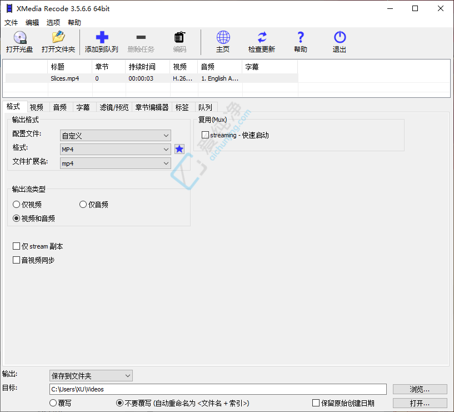
Task: Click the 视频 column header in file list
Action: (184, 67)
